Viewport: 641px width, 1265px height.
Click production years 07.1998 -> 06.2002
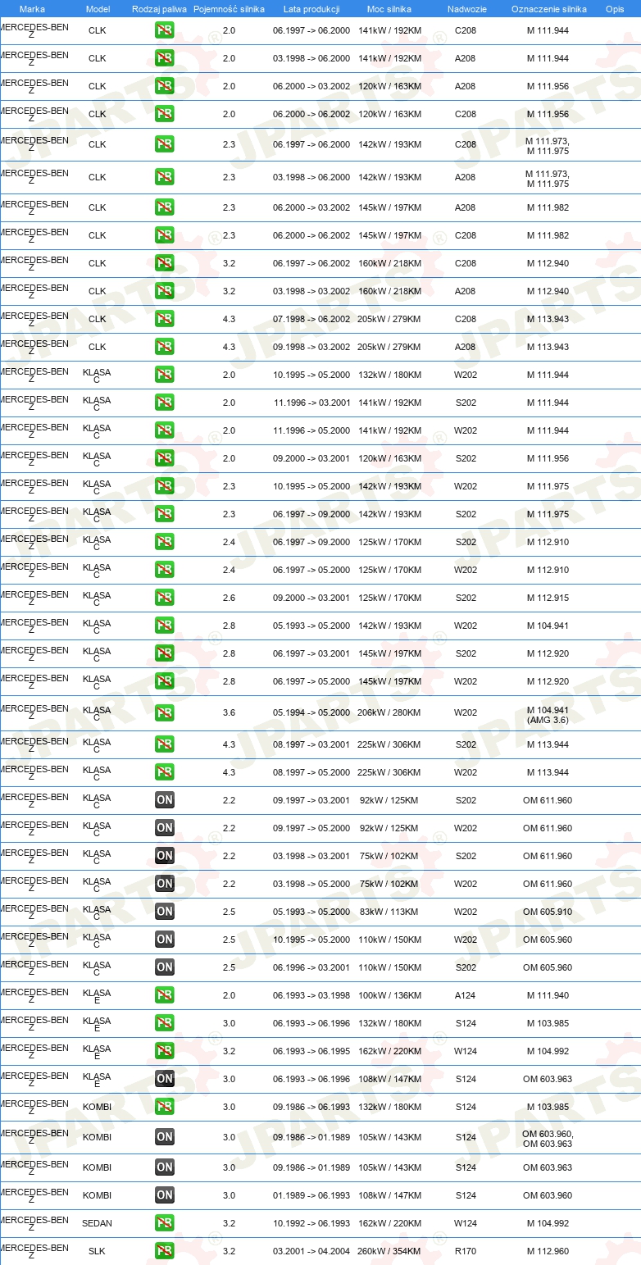tap(311, 319)
